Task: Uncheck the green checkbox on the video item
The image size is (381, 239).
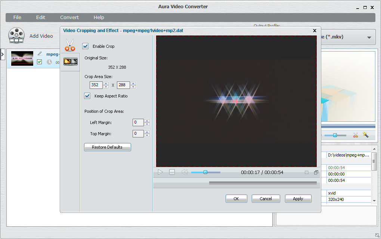Action: (x=40, y=62)
